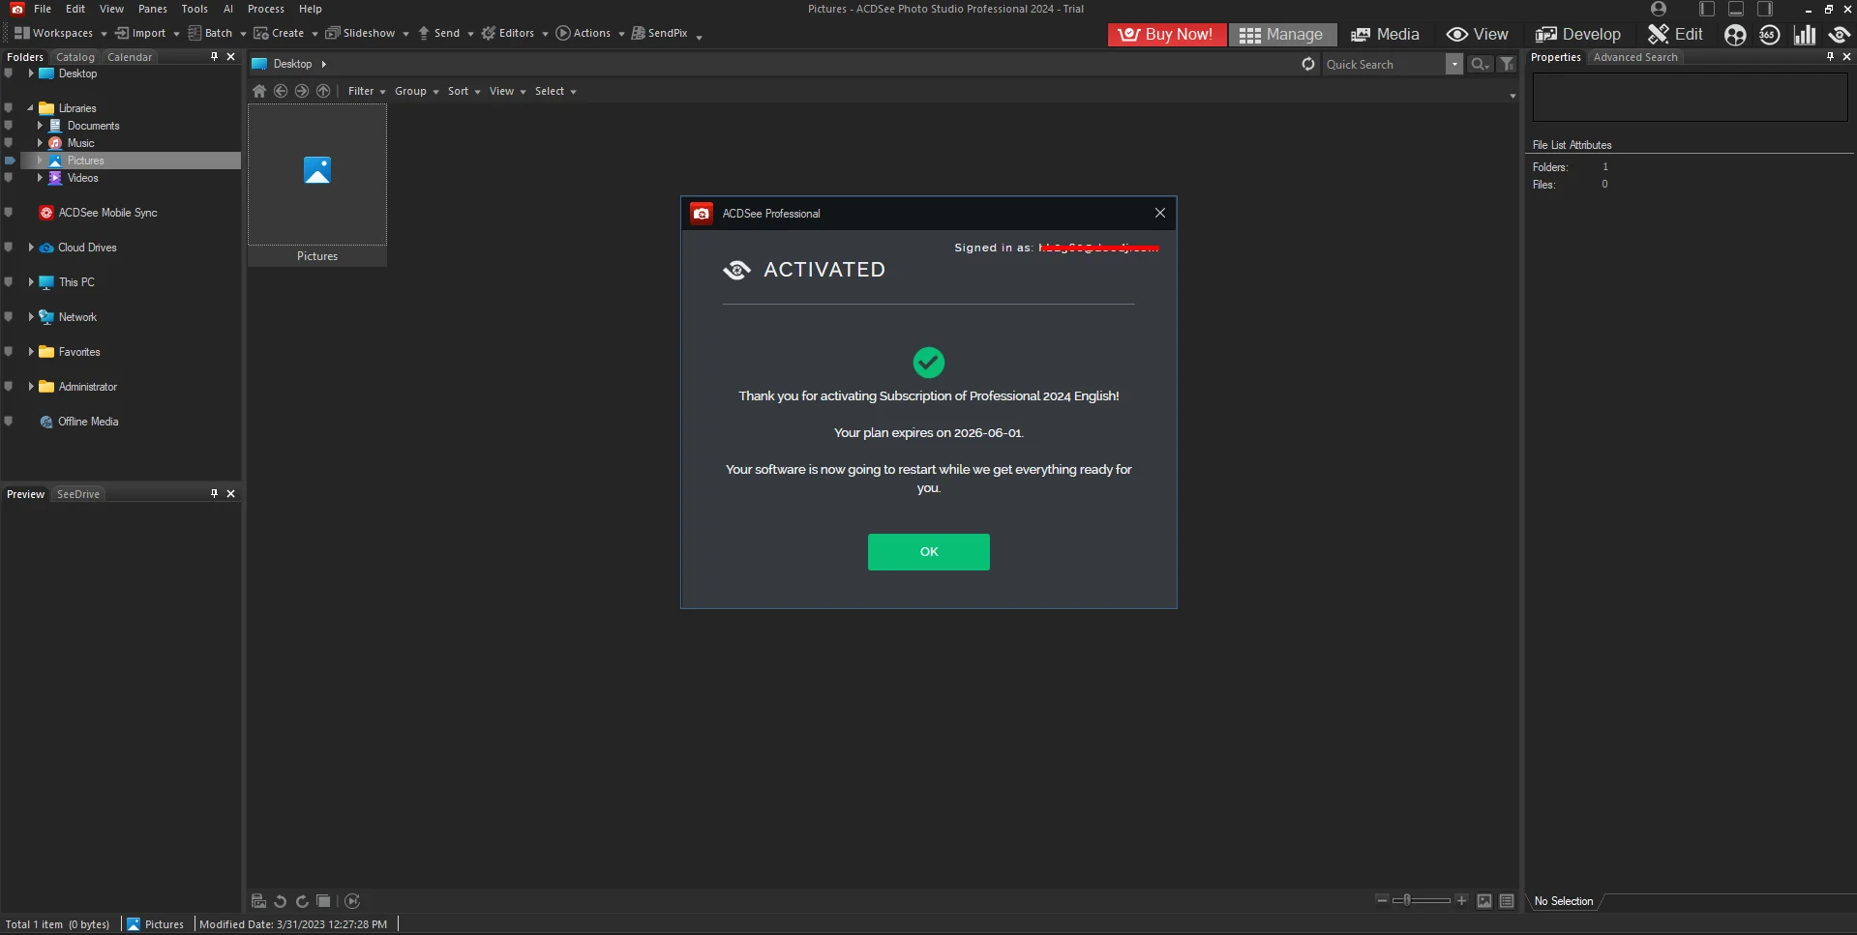Select the Pictures folder thumbnail
The image size is (1857, 935).
[317, 185]
